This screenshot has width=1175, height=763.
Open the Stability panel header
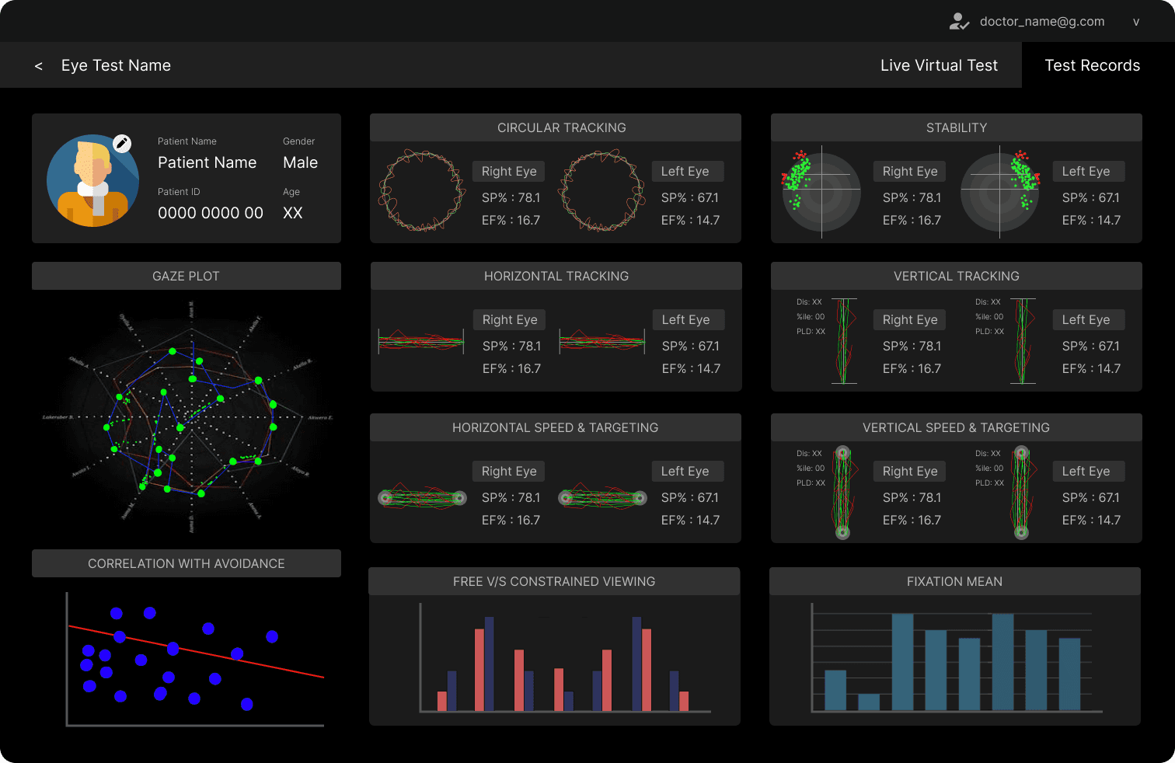[957, 127]
